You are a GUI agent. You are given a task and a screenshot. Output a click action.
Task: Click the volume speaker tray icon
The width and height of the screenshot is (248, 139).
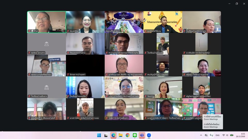tap(228, 135)
